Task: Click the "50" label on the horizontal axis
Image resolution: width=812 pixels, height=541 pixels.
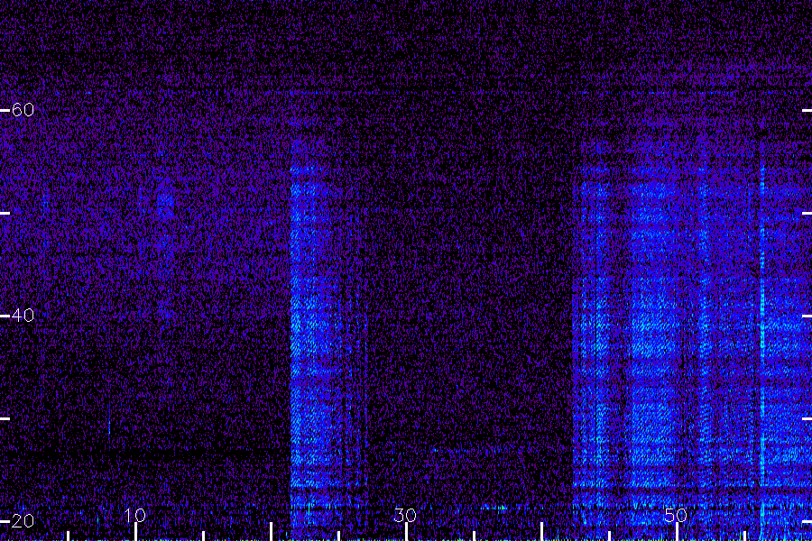Action: pyautogui.click(x=676, y=515)
